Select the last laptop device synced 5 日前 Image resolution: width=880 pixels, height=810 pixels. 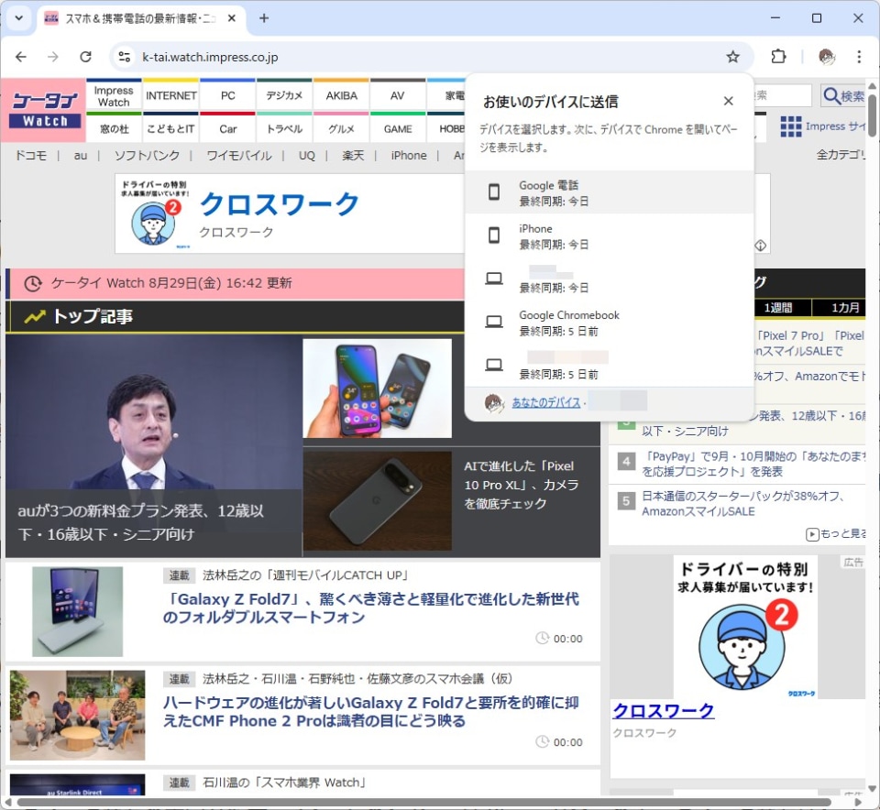610,366
